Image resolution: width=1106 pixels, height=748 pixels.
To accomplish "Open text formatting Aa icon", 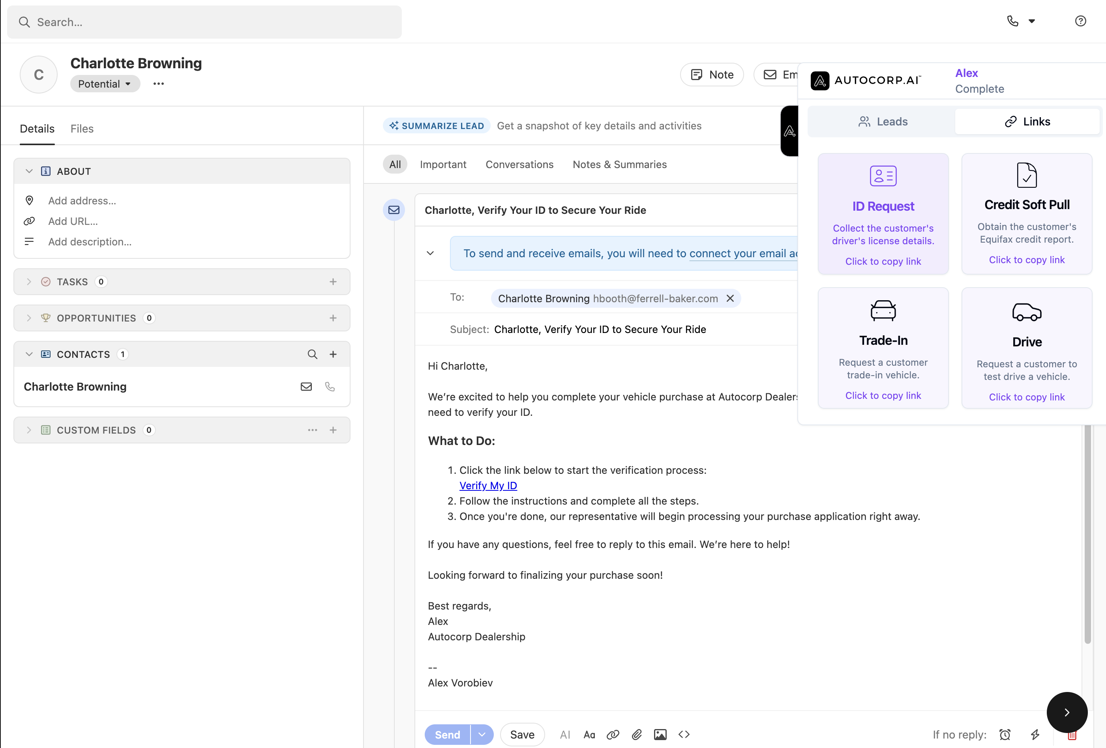I will tap(589, 735).
